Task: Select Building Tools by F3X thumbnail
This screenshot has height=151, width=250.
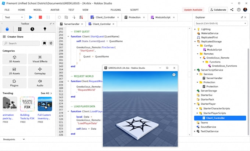Action: 27,104
